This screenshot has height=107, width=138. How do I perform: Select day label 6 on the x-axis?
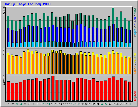(x=29, y=104)
